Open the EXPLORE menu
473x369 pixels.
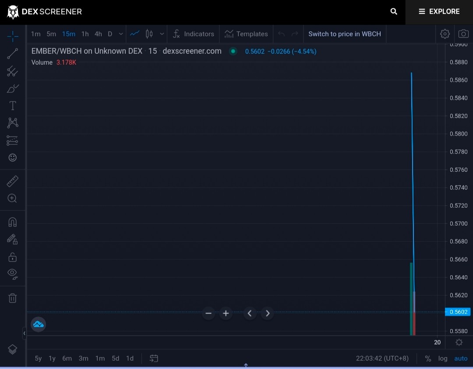(439, 11)
